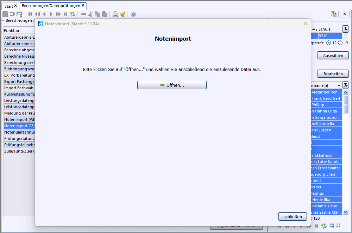Click the printer icon
352x233 pixels.
pos(115,14)
